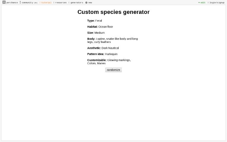The width and height of the screenshot is (227, 142).
Task: Click the small icon before tutorial
Action: tap(40, 3)
